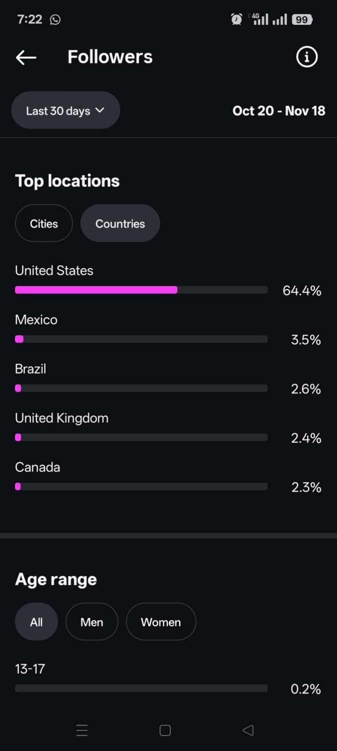Tap the Mexico percentage bar
Image resolution: width=337 pixels, height=751 pixels.
141,339
